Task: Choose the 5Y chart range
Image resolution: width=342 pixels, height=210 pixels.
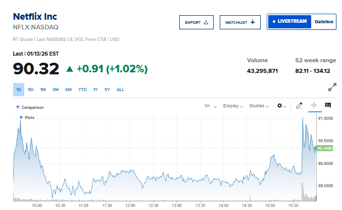Action: pos(107,90)
